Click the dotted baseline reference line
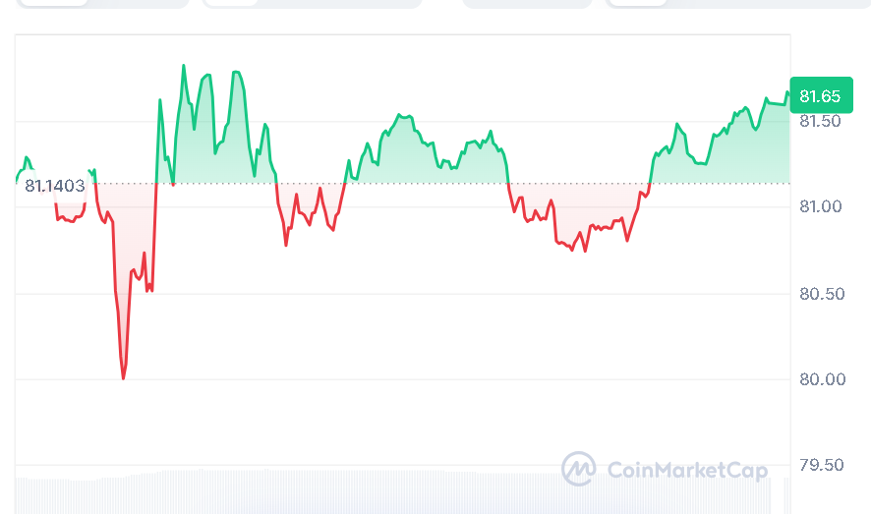 pyautogui.click(x=442, y=183)
